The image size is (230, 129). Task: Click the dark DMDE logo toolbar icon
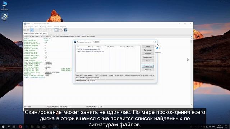(65, 30)
